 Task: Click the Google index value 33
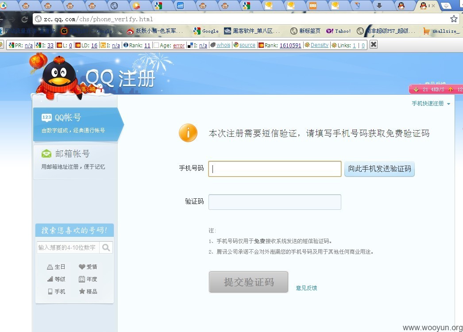(50, 45)
